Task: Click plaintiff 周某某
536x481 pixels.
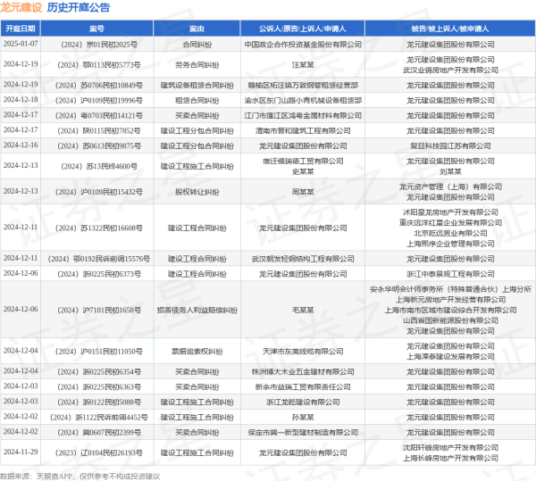Action: click(303, 192)
